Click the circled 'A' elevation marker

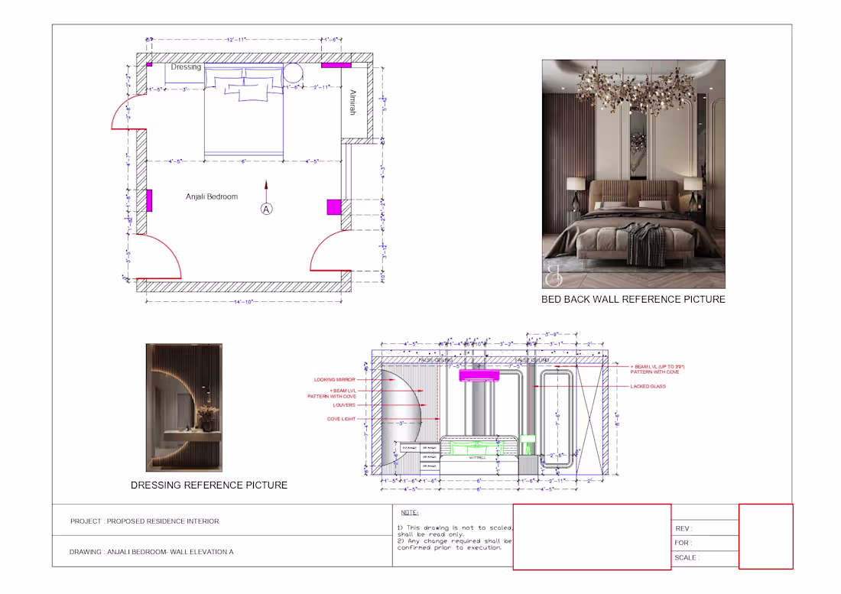point(267,209)
